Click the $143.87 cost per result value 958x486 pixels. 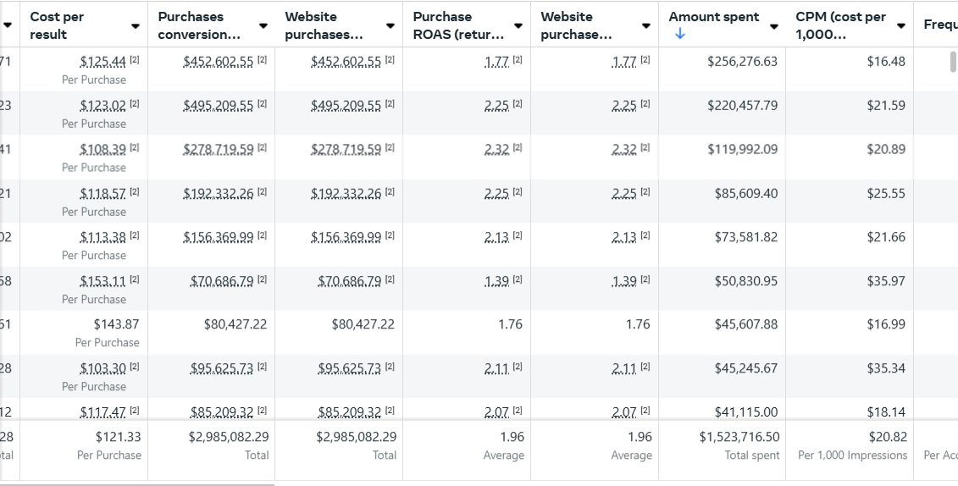coord(116,323)
